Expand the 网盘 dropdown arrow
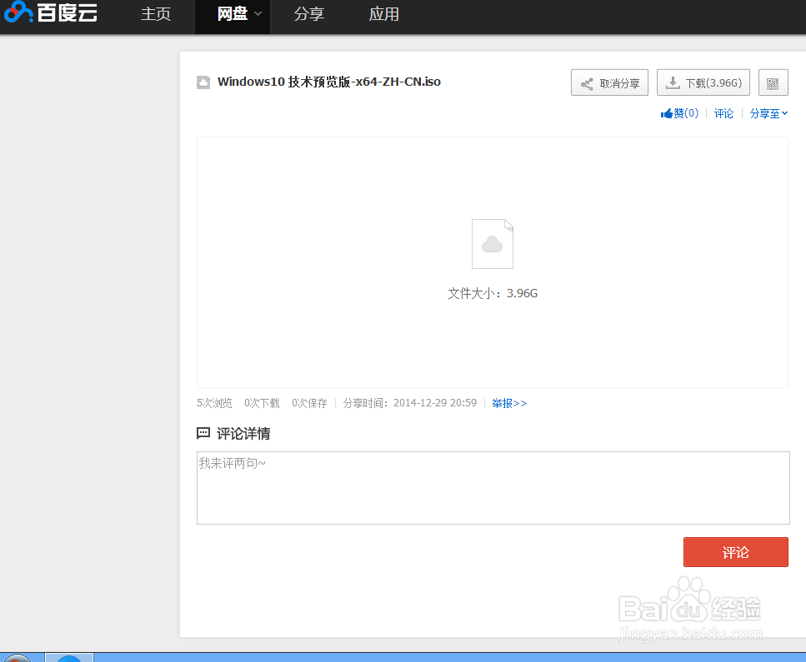 258,14
